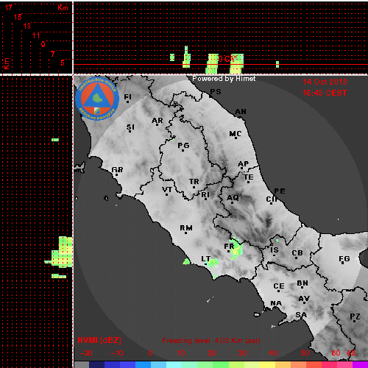Click the GR city label

(117, 170)
